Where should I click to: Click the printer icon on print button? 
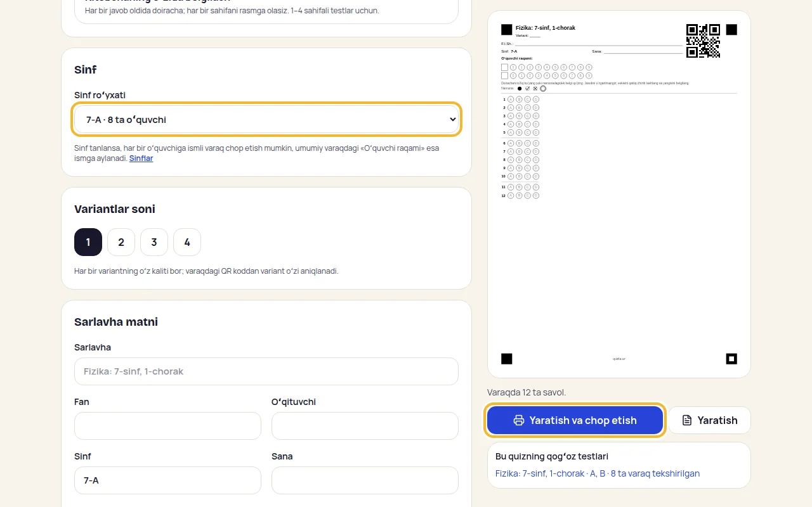pos(519,420)
